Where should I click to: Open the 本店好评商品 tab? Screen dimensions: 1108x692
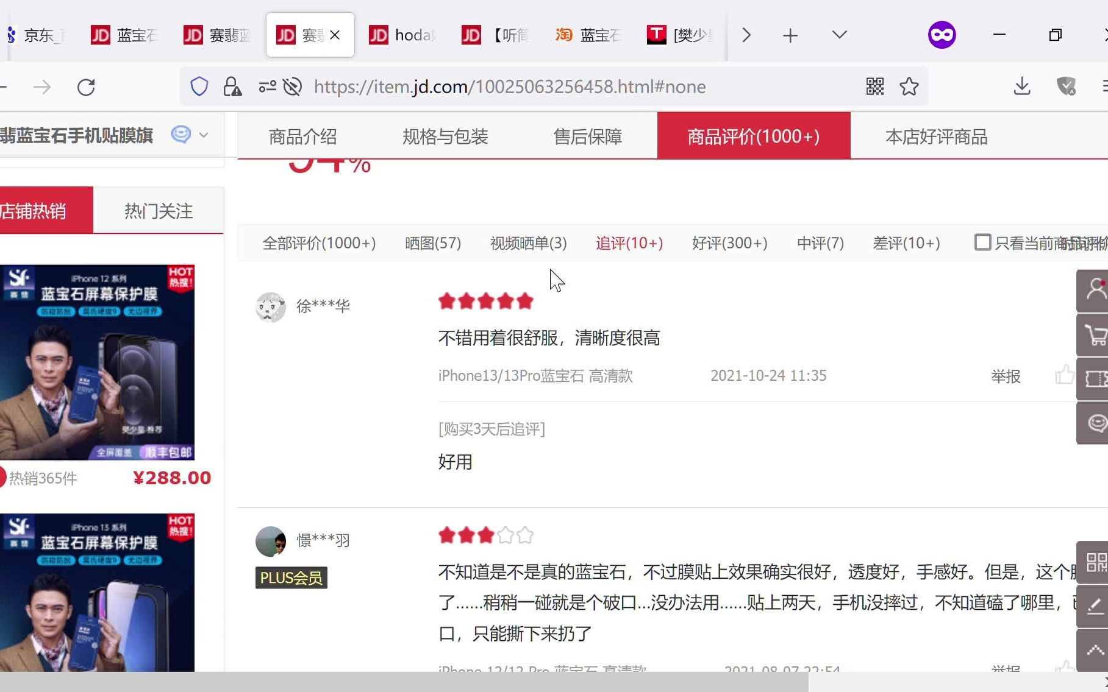click(x=937, y=136)
